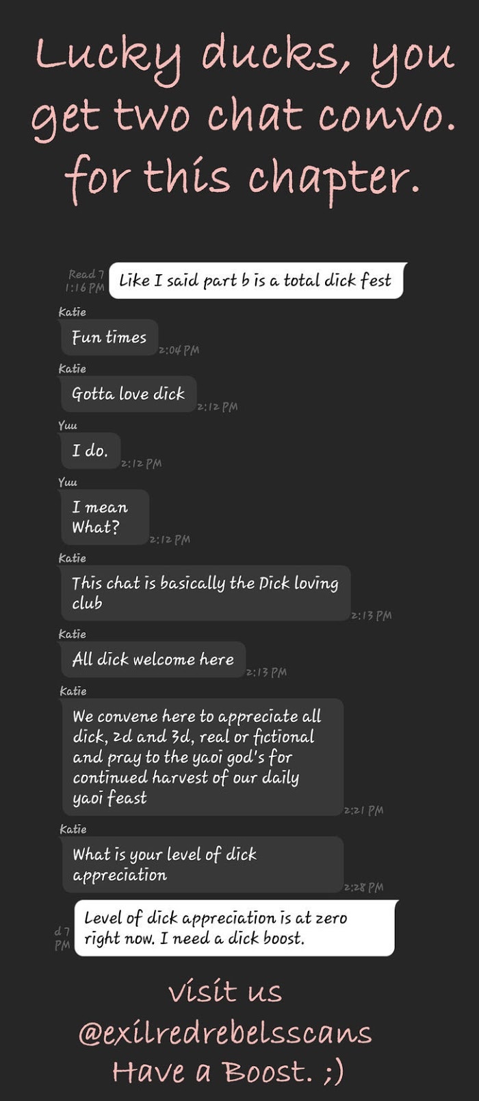Click the 'Gotta love dick' message
This screenshot has height=1101, width=479.
129,394
